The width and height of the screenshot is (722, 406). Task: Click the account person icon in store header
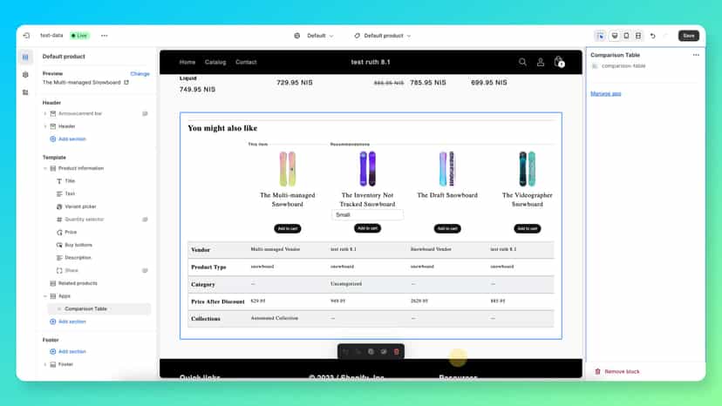coord(541,62)
